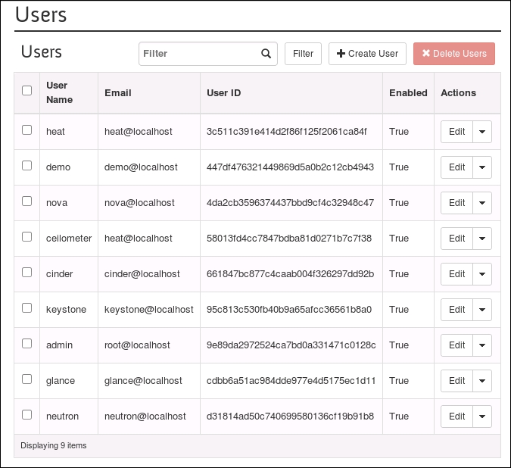The height and width of the screenshot is (468, 511).
Task: Open the actions caret for keystone user
Action: (x=482, y=310)
